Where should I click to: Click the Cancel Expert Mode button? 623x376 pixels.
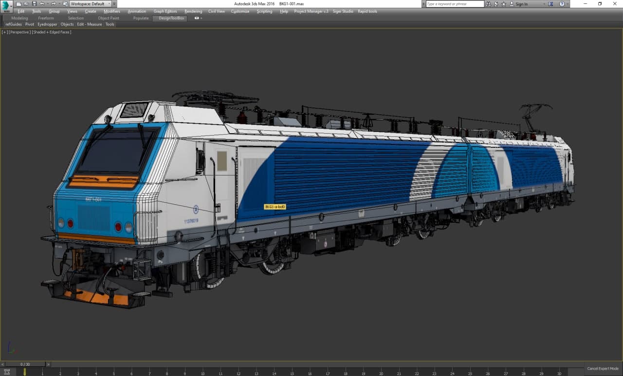point(603,369)
